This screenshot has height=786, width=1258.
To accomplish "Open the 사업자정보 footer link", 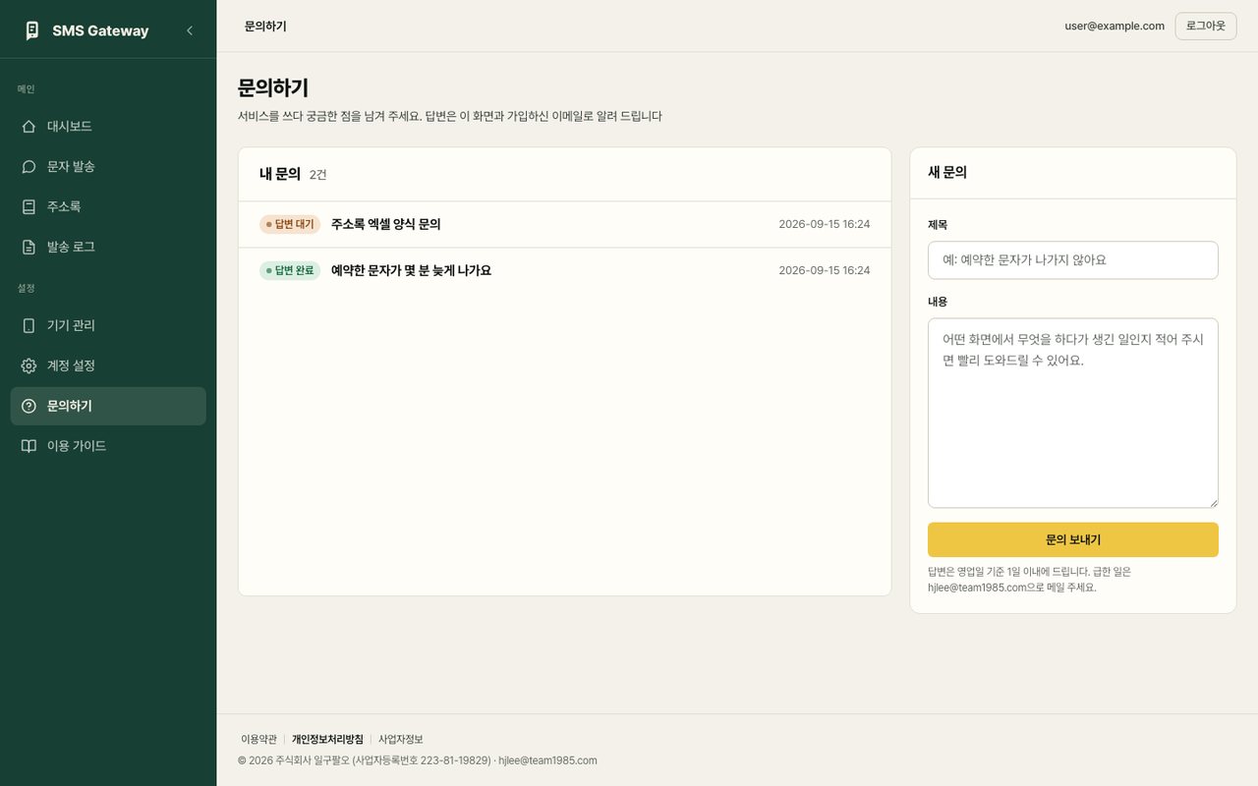I will (401, 739).
